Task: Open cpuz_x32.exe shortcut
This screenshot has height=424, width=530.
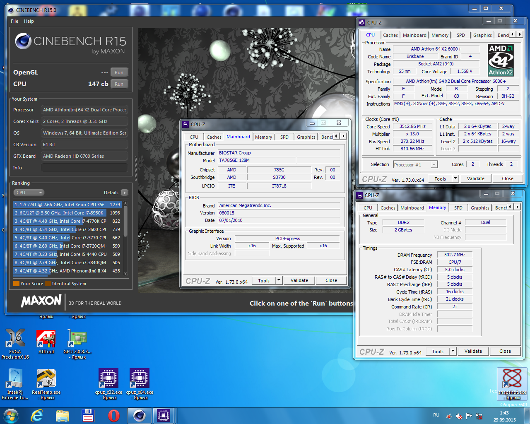Action: [108, 384]
